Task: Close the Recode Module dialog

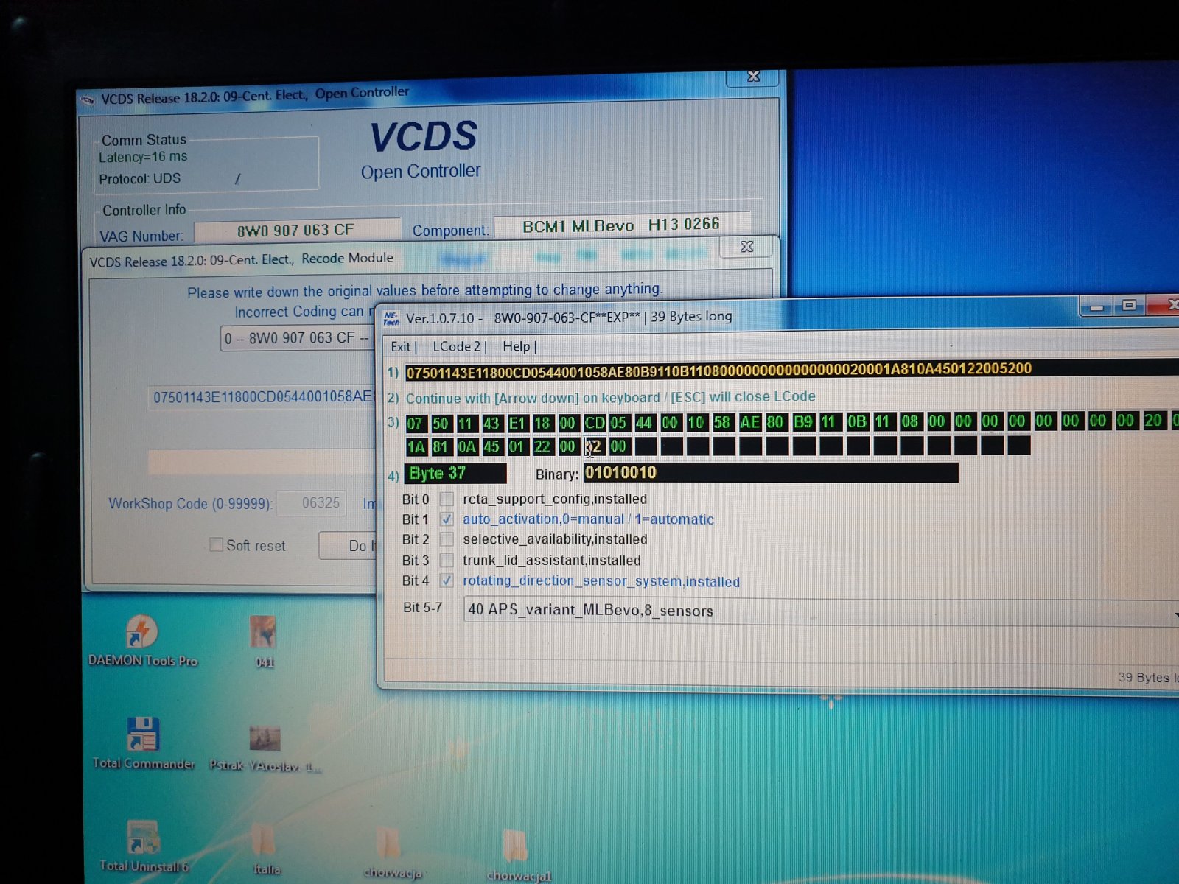Action: coord(746,247)
